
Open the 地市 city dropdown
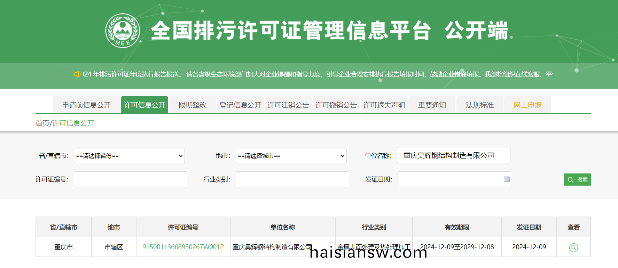pos(291,156)
